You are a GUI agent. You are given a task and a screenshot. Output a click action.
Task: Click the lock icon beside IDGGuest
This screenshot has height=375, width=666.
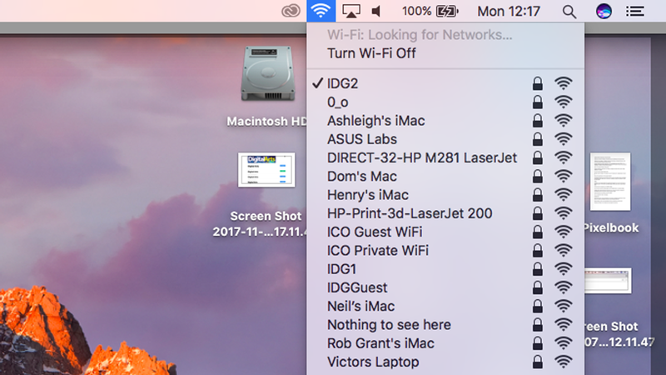point(537,287)
